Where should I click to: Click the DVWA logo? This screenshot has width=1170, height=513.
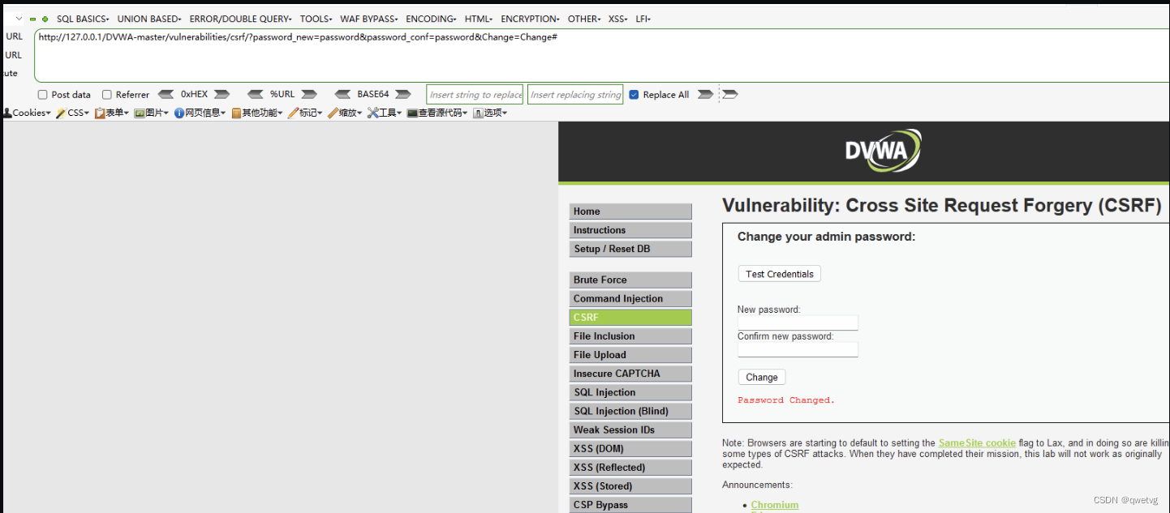tap(883, 151)
